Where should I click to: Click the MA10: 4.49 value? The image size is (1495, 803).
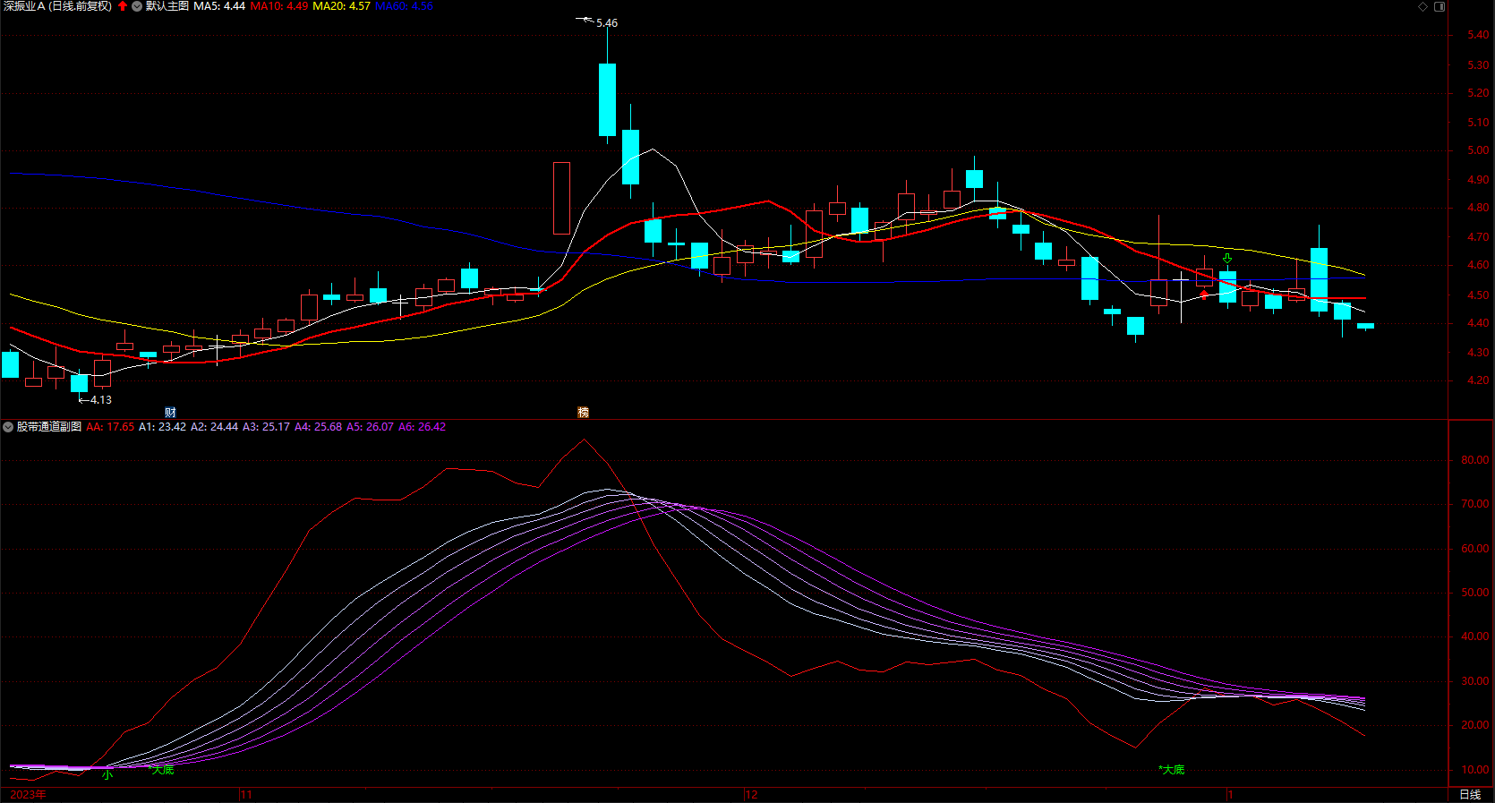point(279,6)
